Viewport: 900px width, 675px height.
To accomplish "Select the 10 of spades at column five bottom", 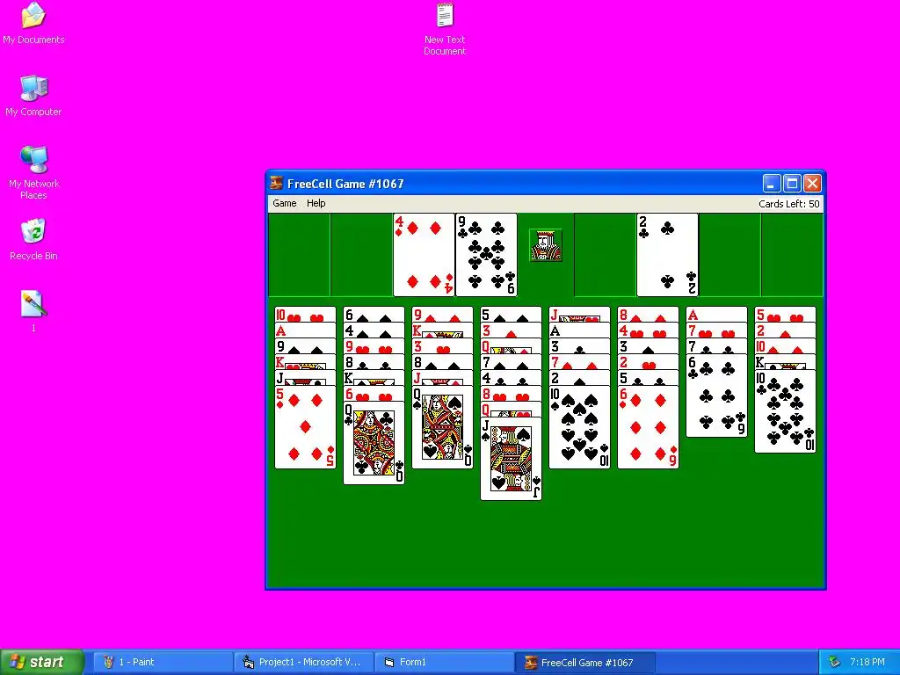I will tap(579, 427).
